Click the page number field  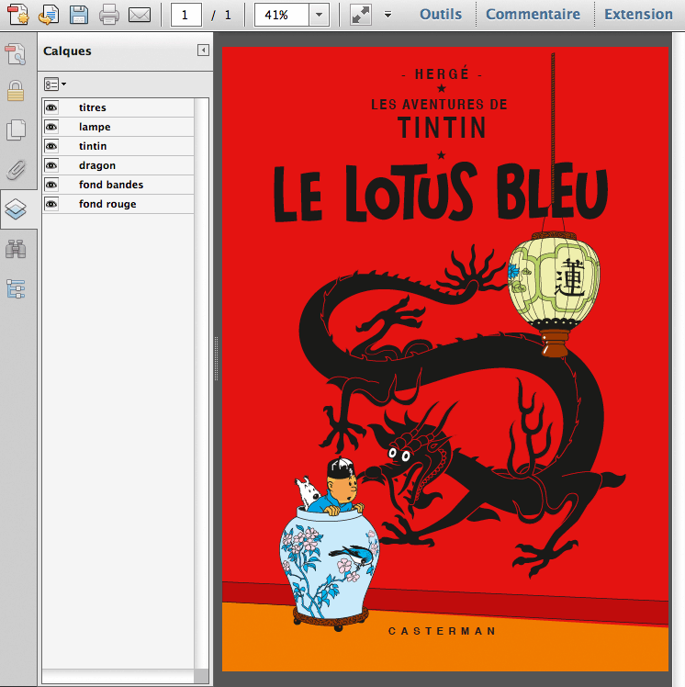[185, 15]
